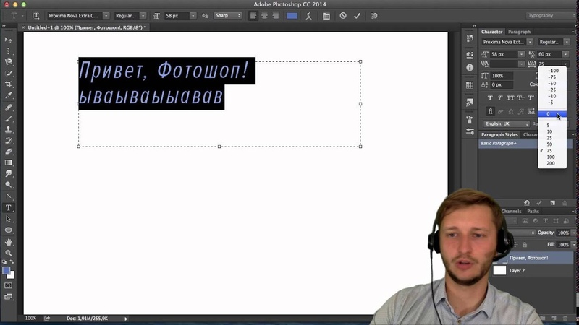Image resolution: width=579 pixels, height=325 pixels.
Task: Choose 0 in tracking dropdown list
Action: (x=552, y=114)
